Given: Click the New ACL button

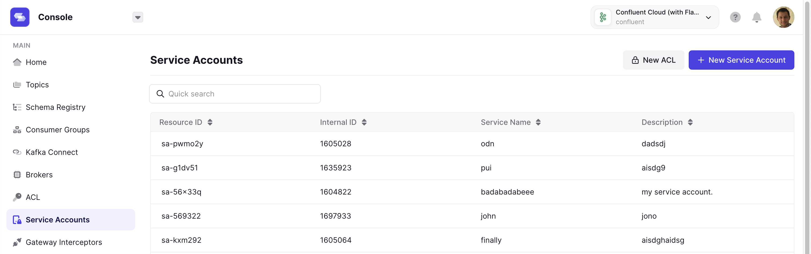Looking at the screenshot, I should tap(653, 60).
